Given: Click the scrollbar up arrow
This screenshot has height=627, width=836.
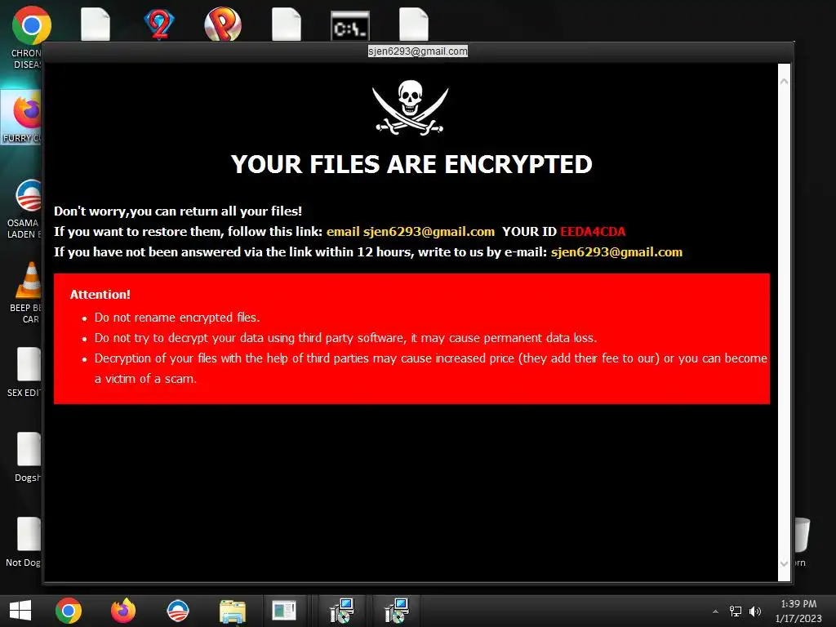Looking at the screenshot, I should pos(785,81).
